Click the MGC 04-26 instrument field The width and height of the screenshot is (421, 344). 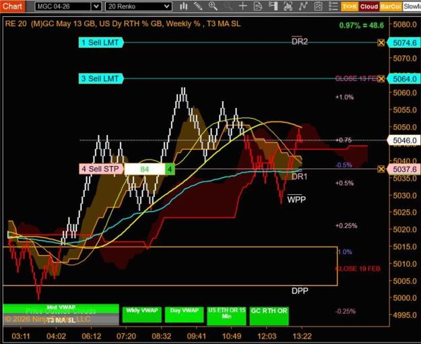(63, 7)
